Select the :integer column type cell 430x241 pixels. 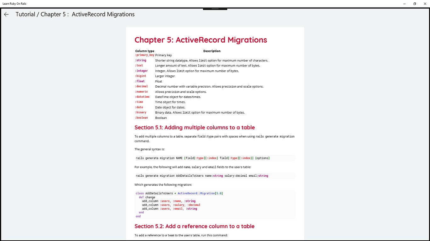142,71
